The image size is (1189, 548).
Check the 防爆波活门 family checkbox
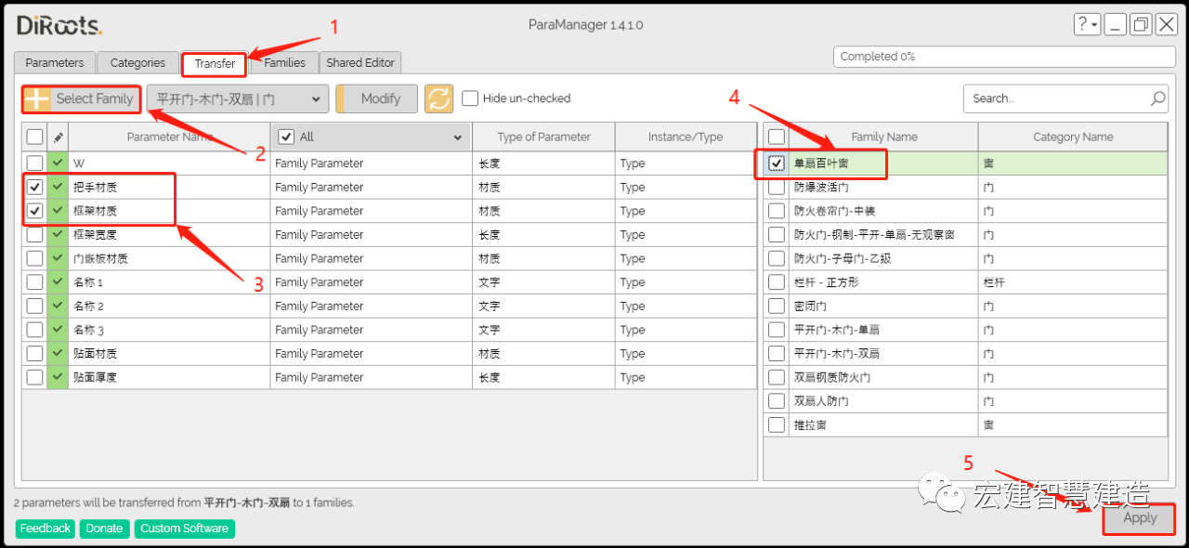(777, 187)
